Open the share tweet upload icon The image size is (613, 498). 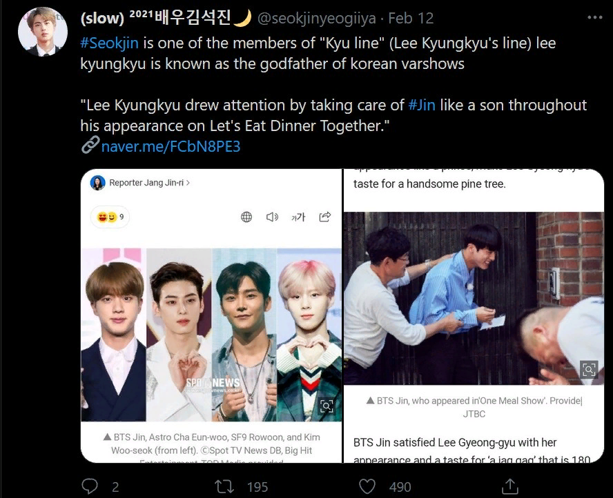click(510, 487)
